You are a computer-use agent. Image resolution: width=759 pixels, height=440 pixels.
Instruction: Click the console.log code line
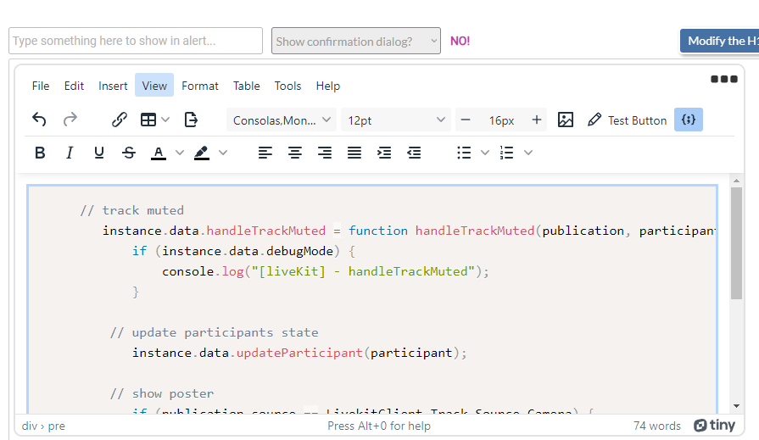[x=326, y=271]
